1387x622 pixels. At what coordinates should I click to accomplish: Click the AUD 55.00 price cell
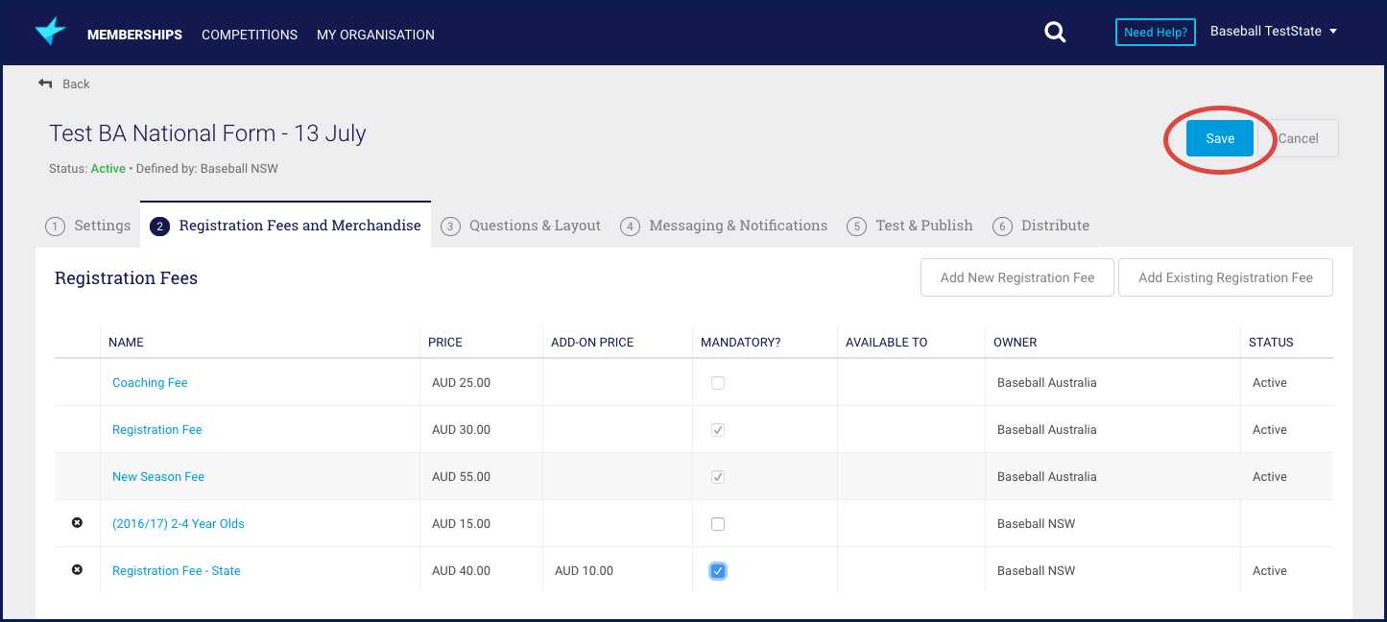(x=461, y=476)
